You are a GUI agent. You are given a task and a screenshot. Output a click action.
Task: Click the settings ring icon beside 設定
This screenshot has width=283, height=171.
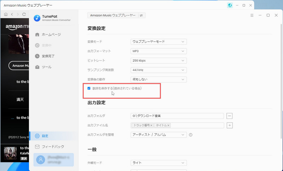click(x=37, y=136)
